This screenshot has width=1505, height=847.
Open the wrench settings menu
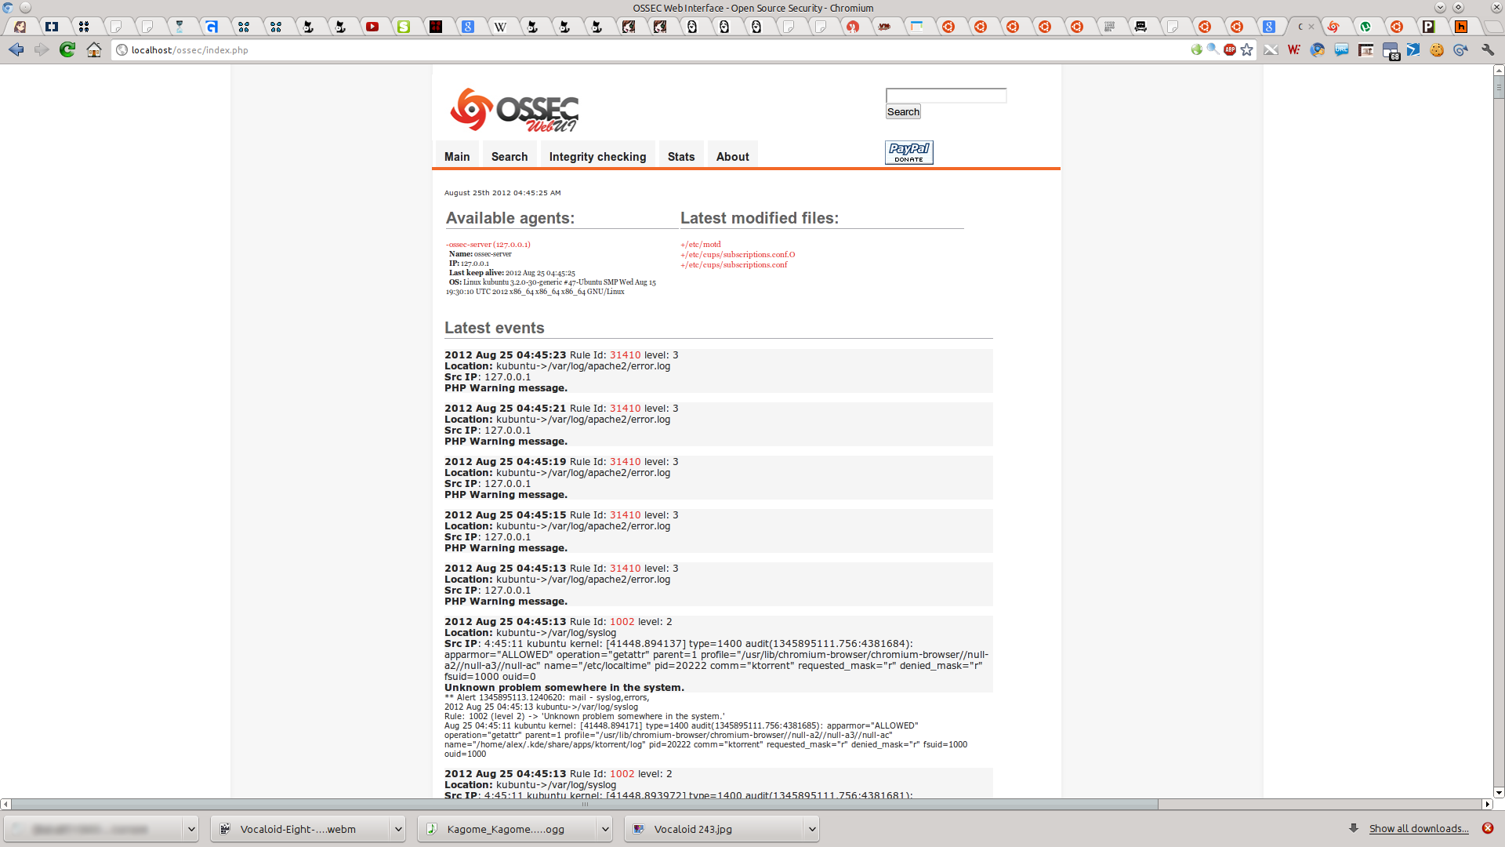(x=1487, y=49)
